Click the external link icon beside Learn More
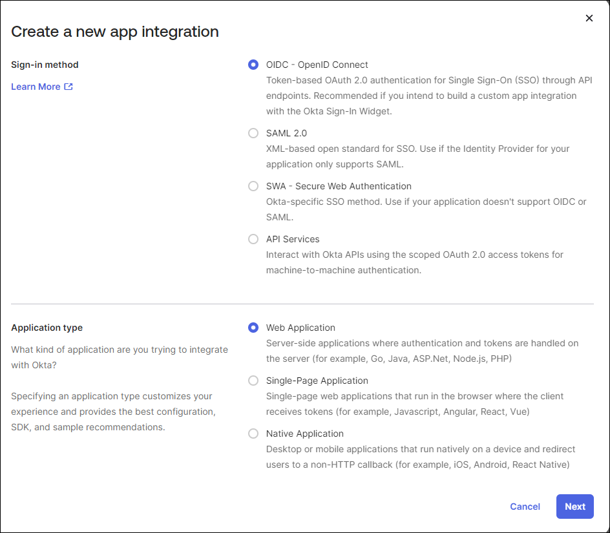610x533 pixels. pos(68,87)
